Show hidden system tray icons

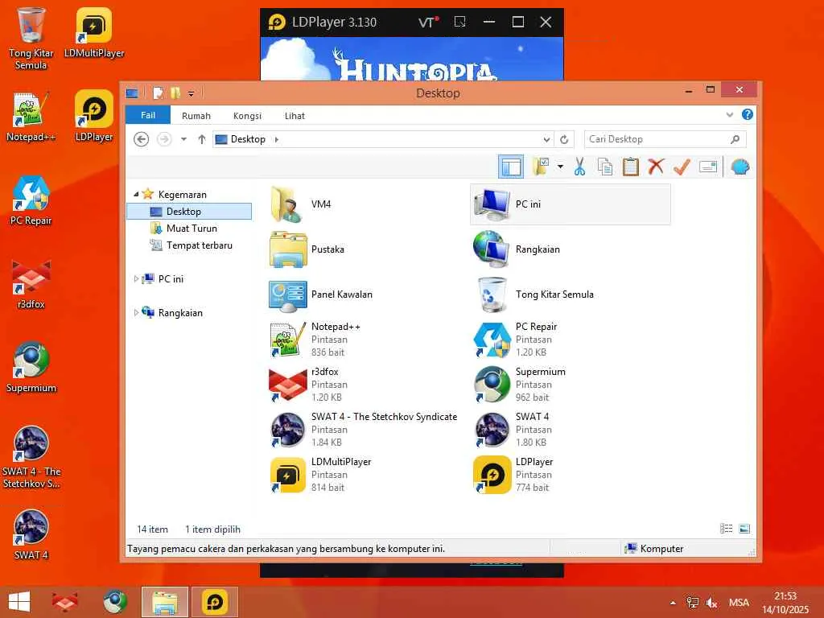tap(673, 603)
